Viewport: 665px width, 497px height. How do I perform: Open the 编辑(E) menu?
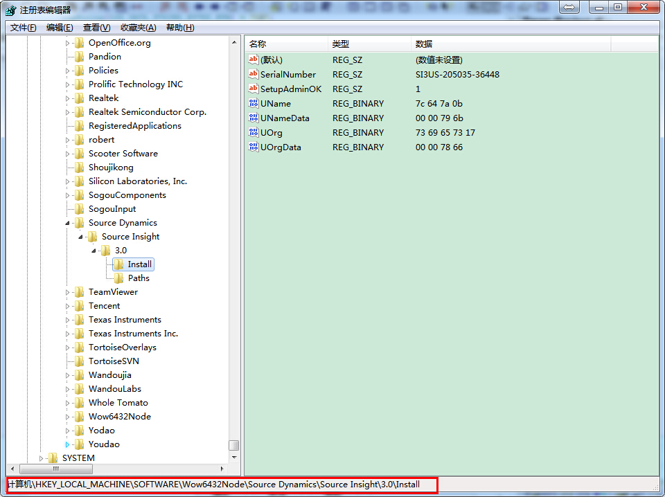(x=60, y=28)
